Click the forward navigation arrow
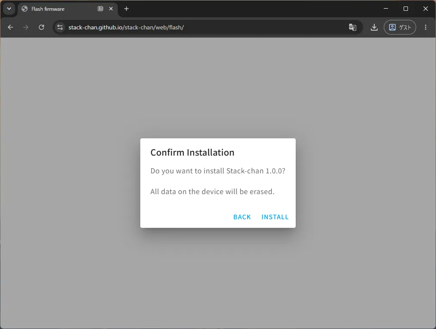Image resolution: width=436 pixels, height=329 pixels. click(x=26, y=27)
